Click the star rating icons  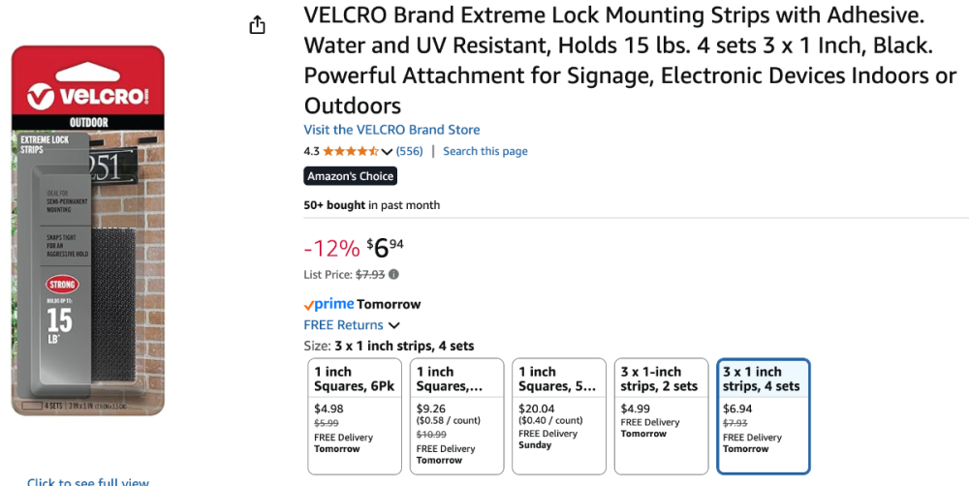coord(350,151)
